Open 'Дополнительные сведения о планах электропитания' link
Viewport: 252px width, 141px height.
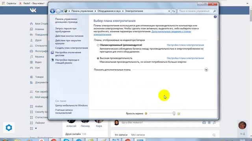tap(171, 31)
